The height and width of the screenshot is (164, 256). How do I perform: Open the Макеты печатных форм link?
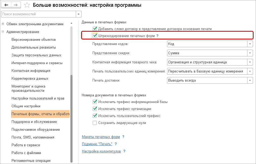click(101, 137)
